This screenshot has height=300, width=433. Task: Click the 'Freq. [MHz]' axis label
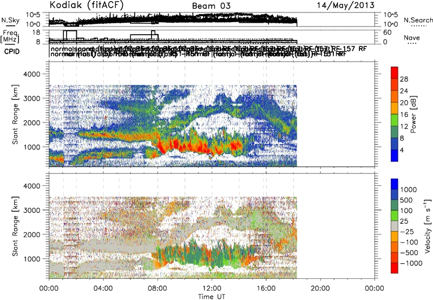click(10, 36)
